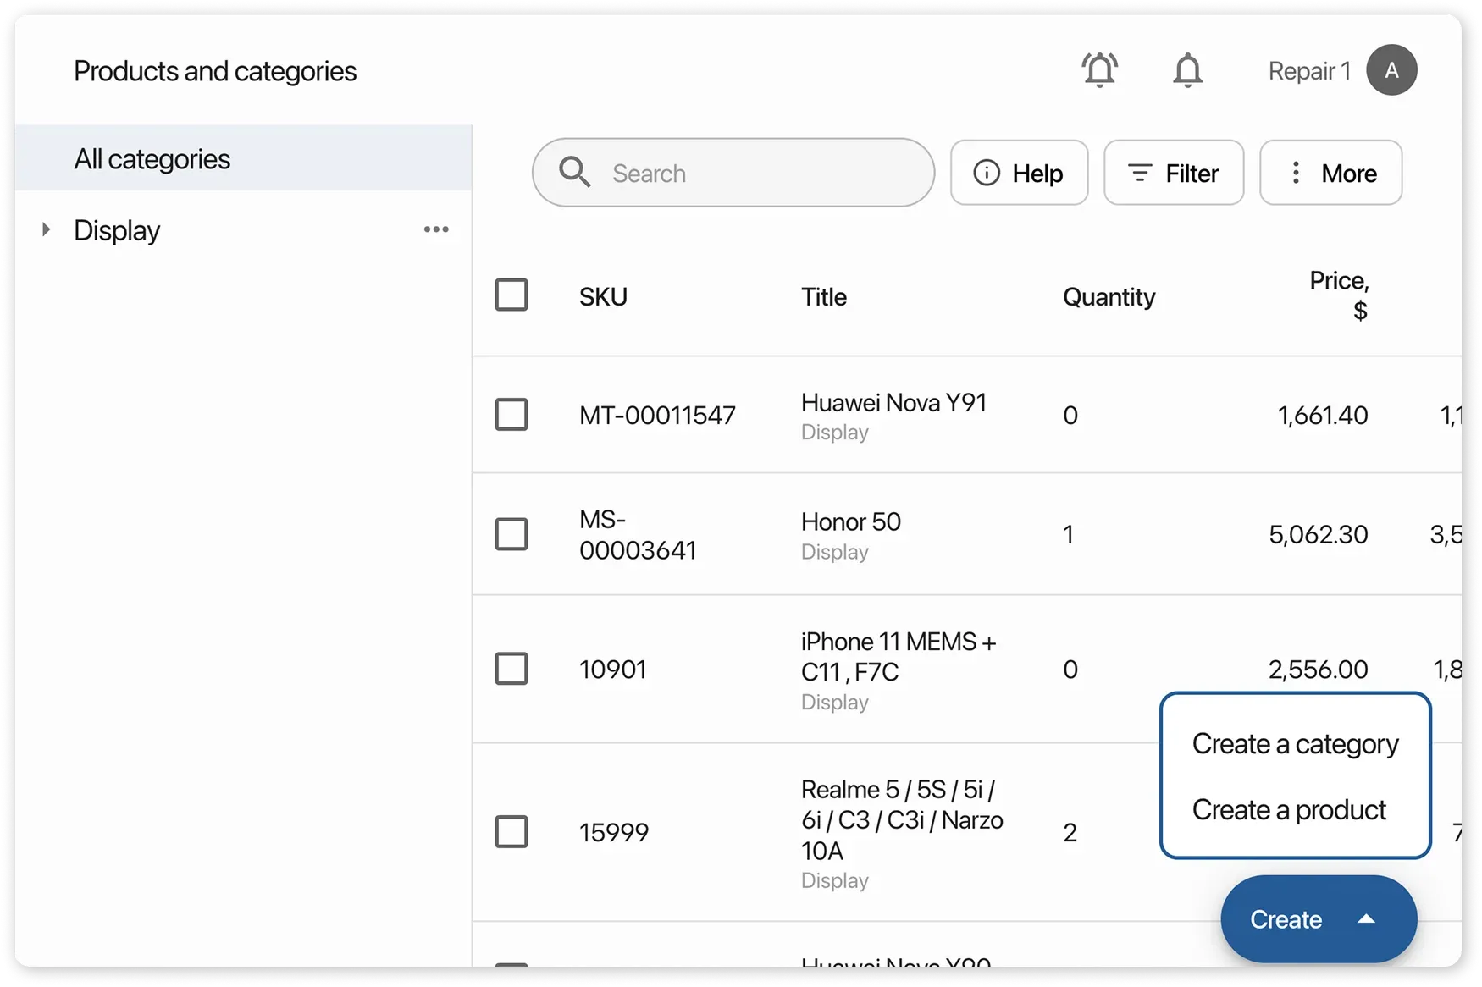The width and height of the screenshot is (1482, 987).
Task: Select the Huawei Nova Y91 row checkbox
Action: (x=512, y=415)
